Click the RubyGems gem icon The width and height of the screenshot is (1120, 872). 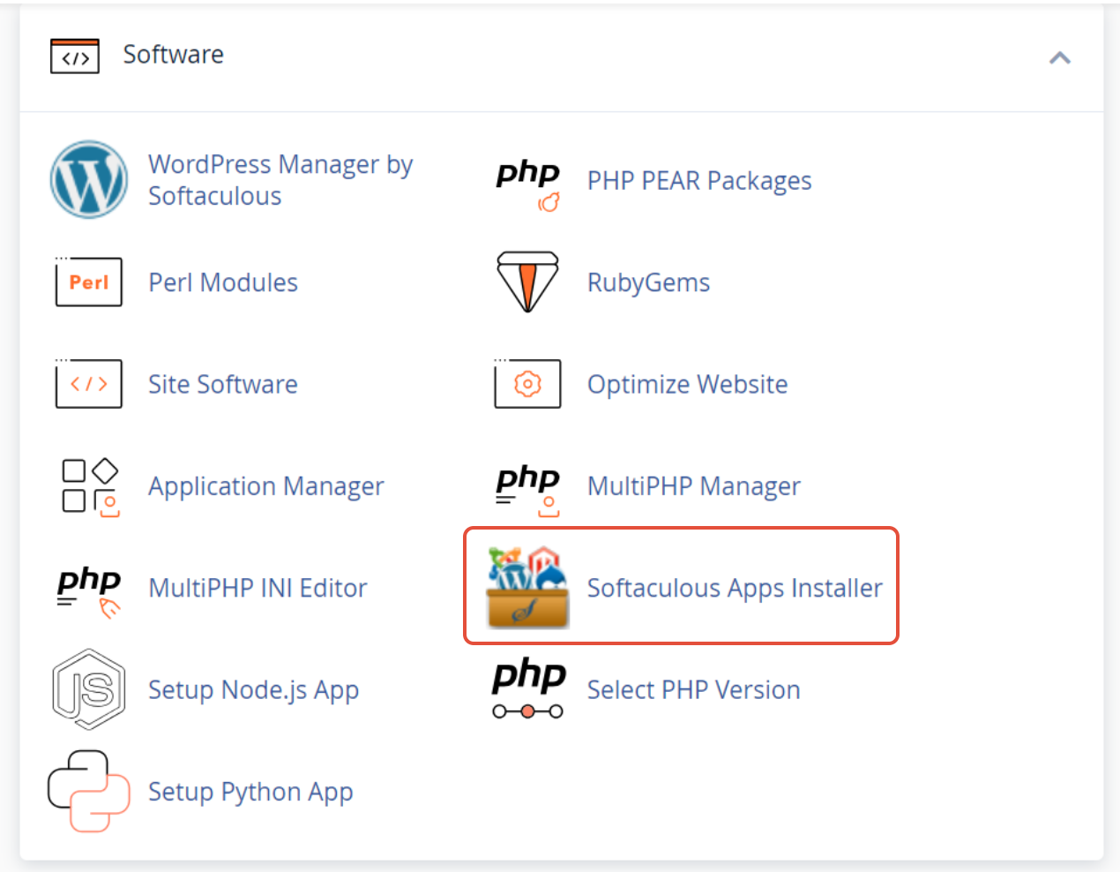tap(527, 282)
